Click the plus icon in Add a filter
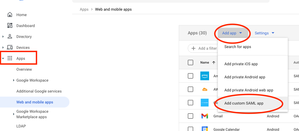 (193, 48)
